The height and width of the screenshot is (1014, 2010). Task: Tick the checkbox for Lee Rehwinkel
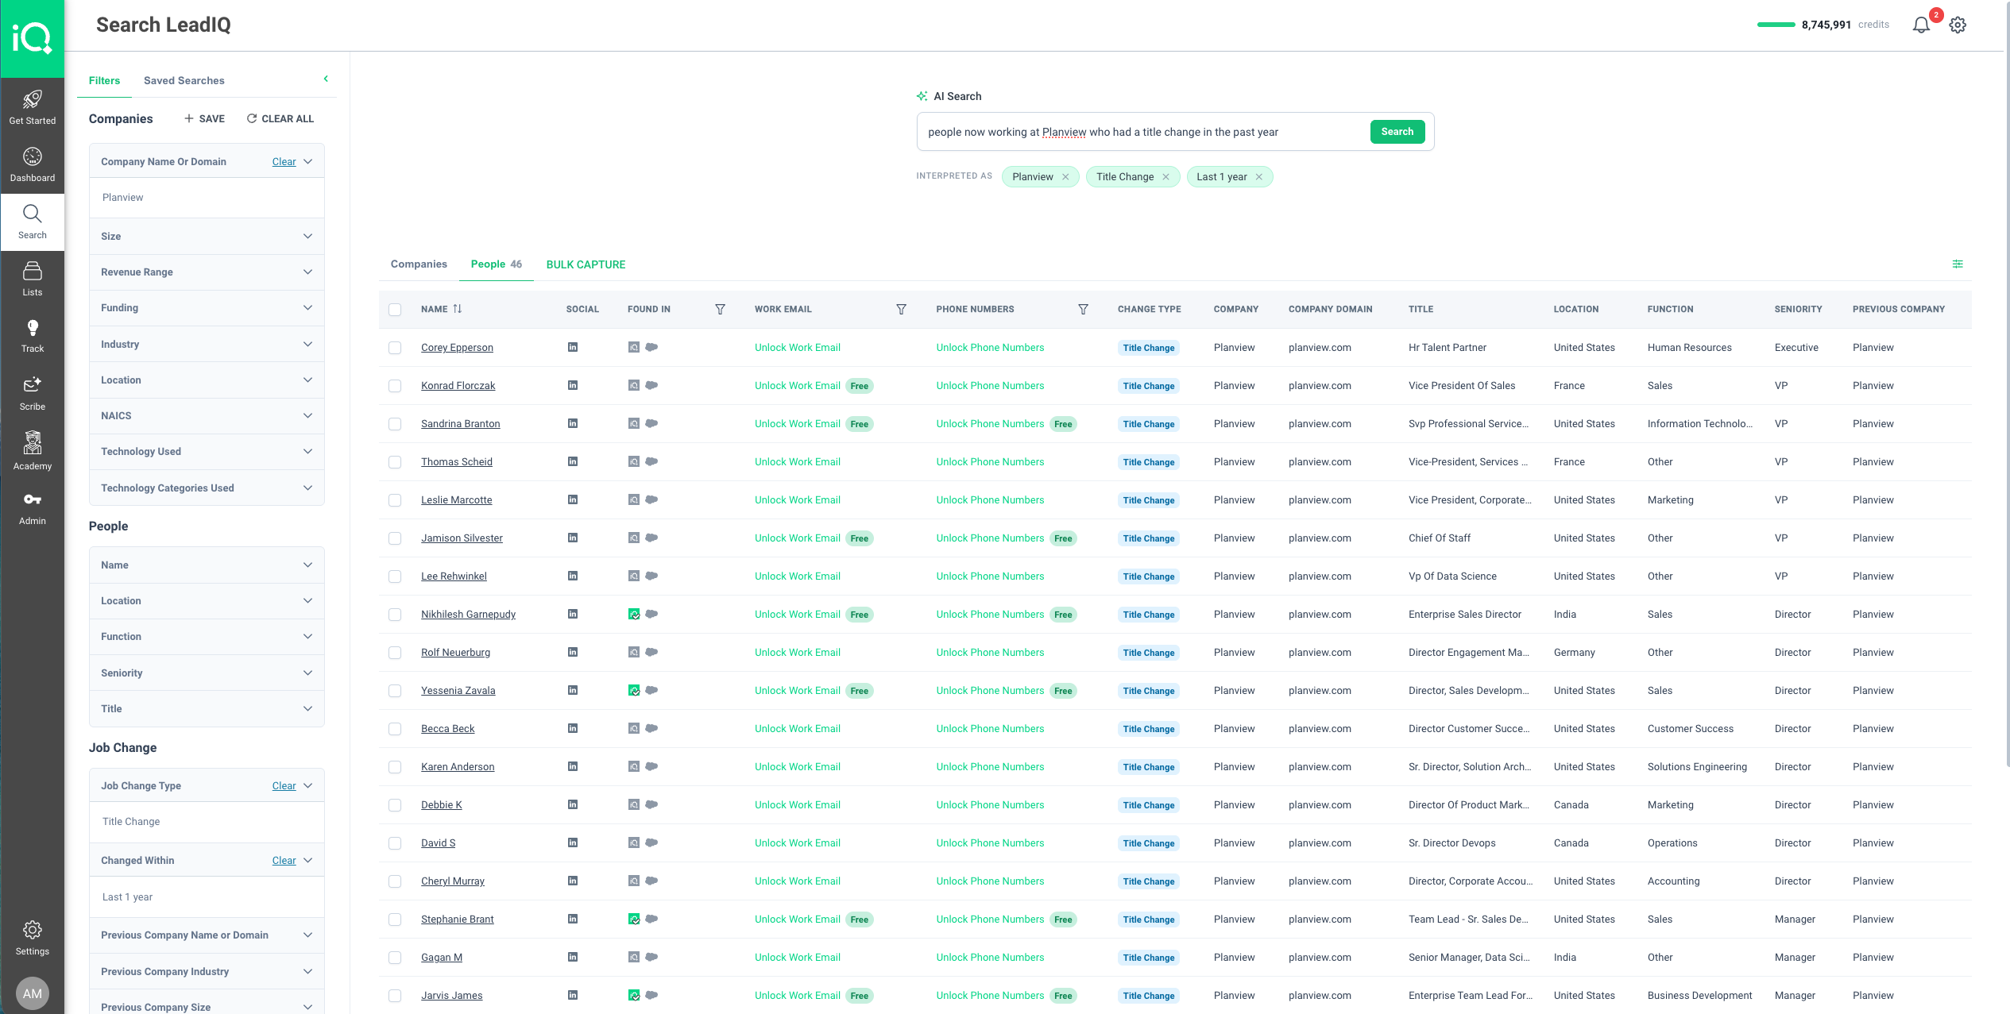395,576
